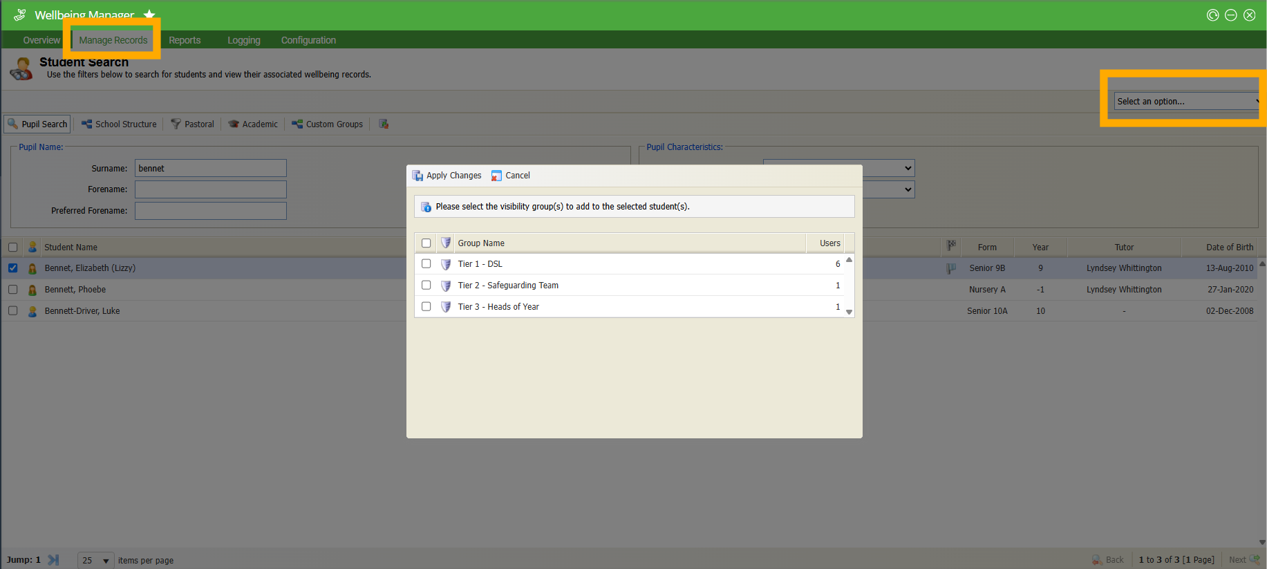Image resolution: width=1267 pixels, height=569 pixels.
Task: Click the School Structure filter button
Action: 119,124
